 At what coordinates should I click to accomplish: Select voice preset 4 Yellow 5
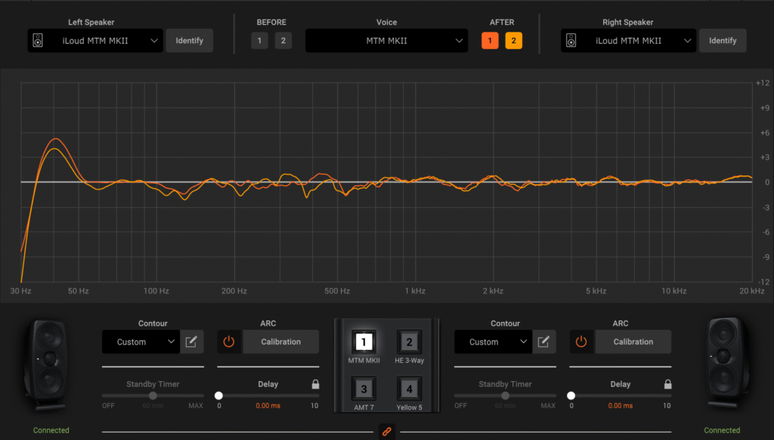pos(409,389)
